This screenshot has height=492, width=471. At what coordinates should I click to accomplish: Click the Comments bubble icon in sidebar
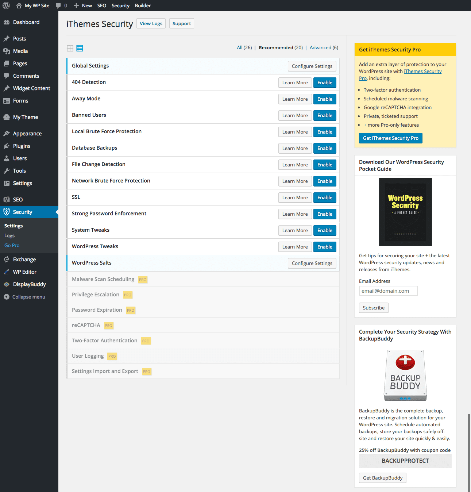[7, 76]
